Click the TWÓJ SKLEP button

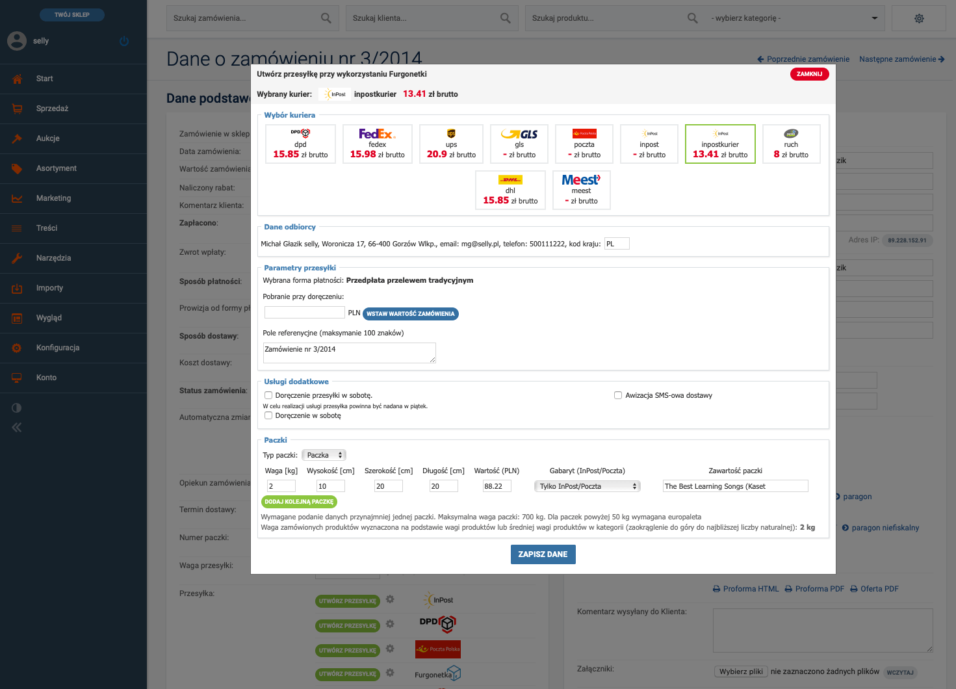(x=72, y=14)
